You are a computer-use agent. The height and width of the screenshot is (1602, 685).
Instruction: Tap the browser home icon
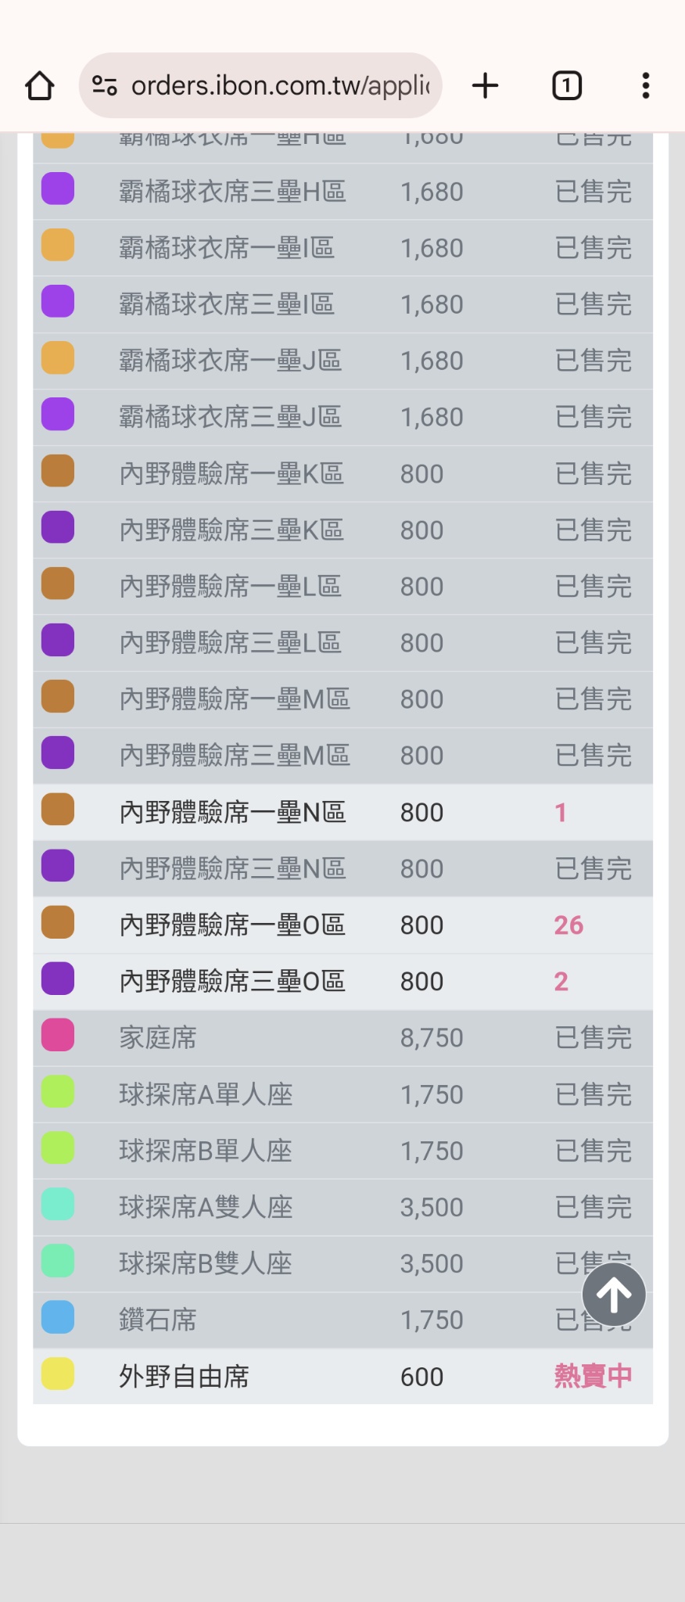coord(40,85)
